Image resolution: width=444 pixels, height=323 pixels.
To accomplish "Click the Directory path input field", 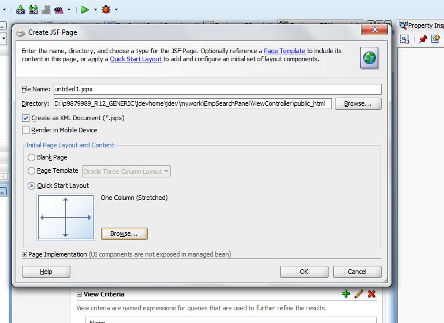I will click(x=192, y=103).
